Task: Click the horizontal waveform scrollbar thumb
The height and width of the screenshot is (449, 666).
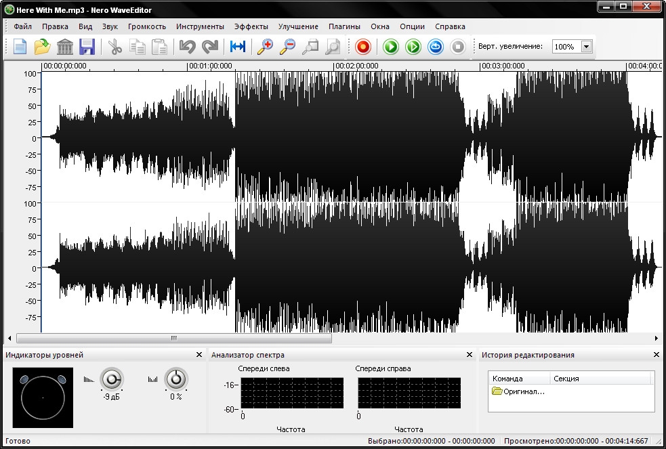Action: [x=174, y=338]
